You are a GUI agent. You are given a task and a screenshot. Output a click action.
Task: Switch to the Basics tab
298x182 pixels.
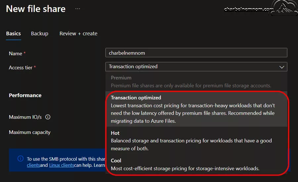[x=13, y=34]
